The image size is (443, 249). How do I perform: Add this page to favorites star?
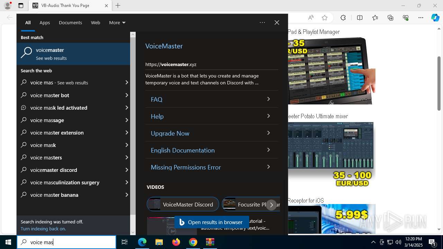pyautogui.click(x=324, y=18)
